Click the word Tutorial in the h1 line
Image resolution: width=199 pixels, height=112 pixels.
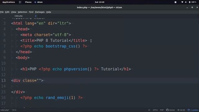[110, 69]
